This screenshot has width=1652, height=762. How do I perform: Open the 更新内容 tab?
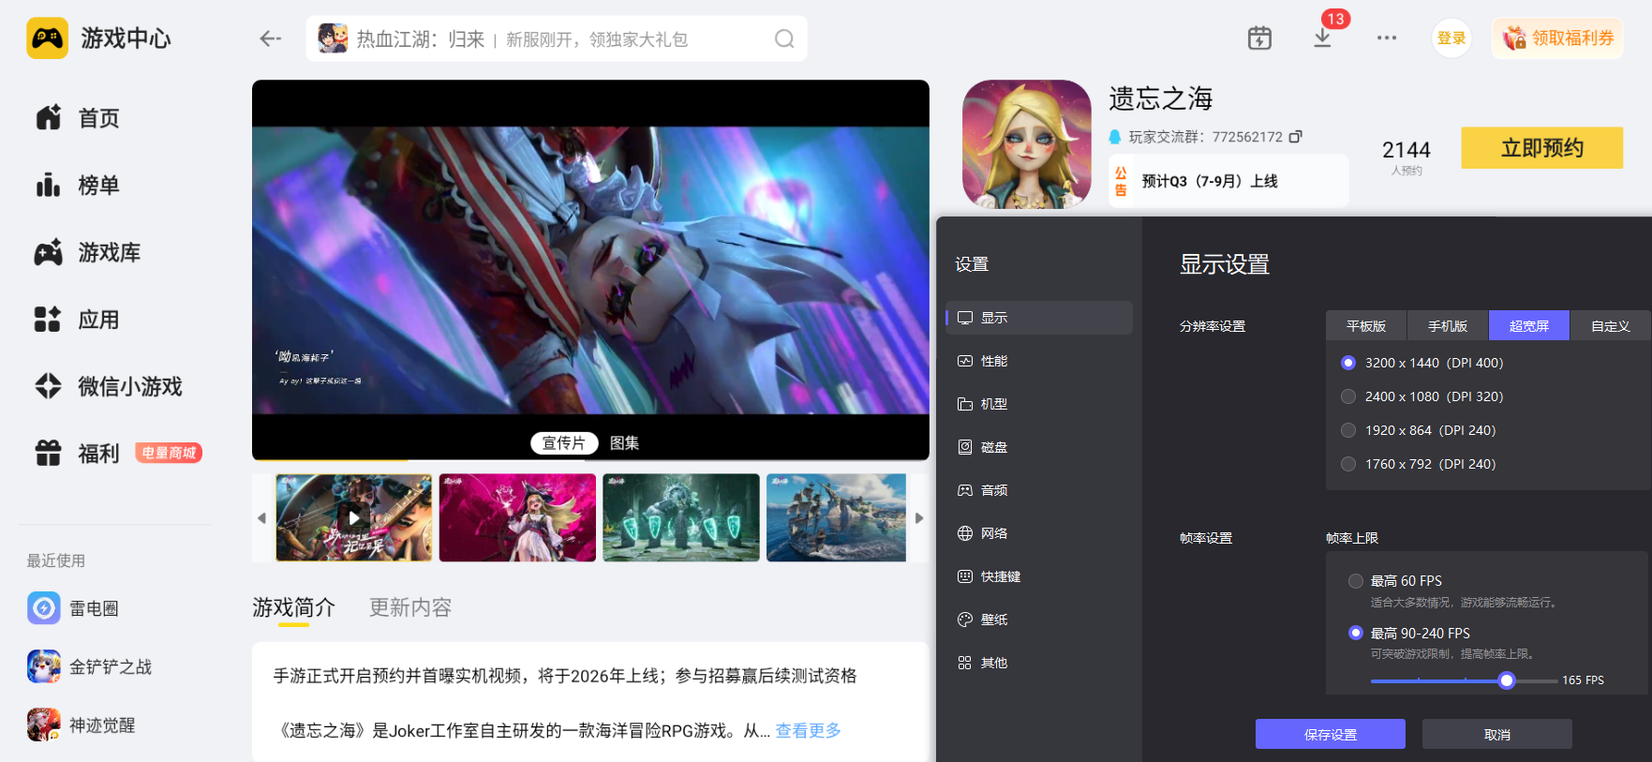pyautogui.click(x=410, y=607)
